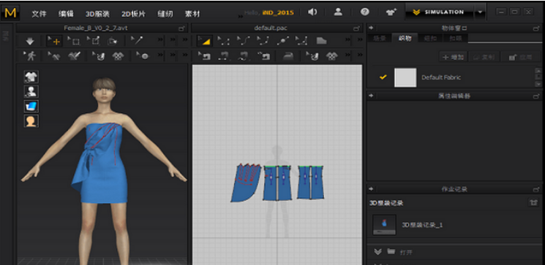Image resolution: width=545 pixels, height=265 pixels.
Task: Toggle the garment display shirt icon
Action: 31,77
